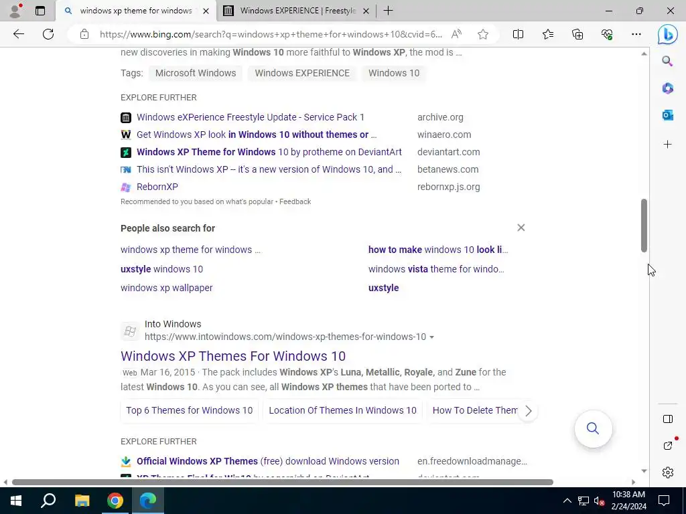Click the vertical scrollbar thumb
The height and width of the screenshot is (514, 686).
(644, 225)
